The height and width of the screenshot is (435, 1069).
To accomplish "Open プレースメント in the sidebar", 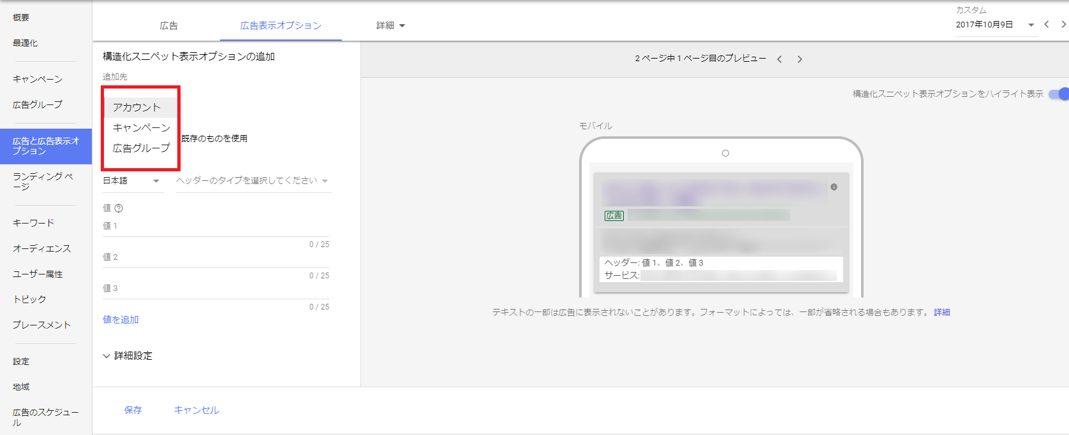I will coord(42,325).
